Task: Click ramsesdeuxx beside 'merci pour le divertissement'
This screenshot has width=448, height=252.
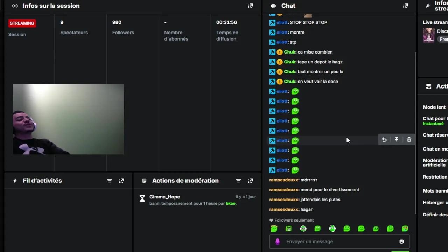Action: tap(284, 190)
